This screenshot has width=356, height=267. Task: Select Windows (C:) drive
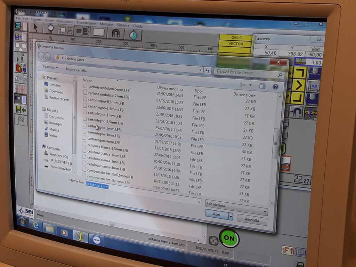[58, 156]
